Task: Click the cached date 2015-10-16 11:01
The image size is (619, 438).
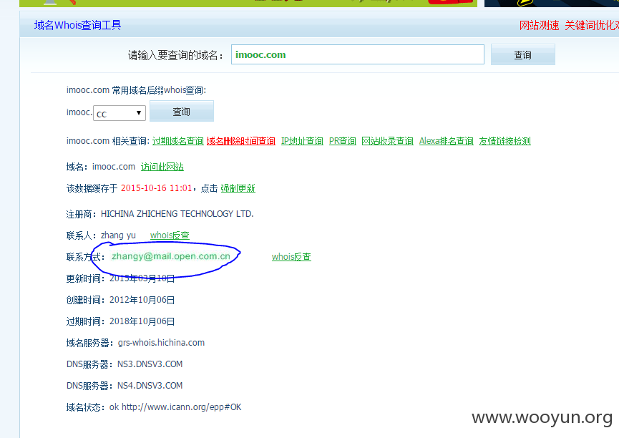Action: click(156, 188)
